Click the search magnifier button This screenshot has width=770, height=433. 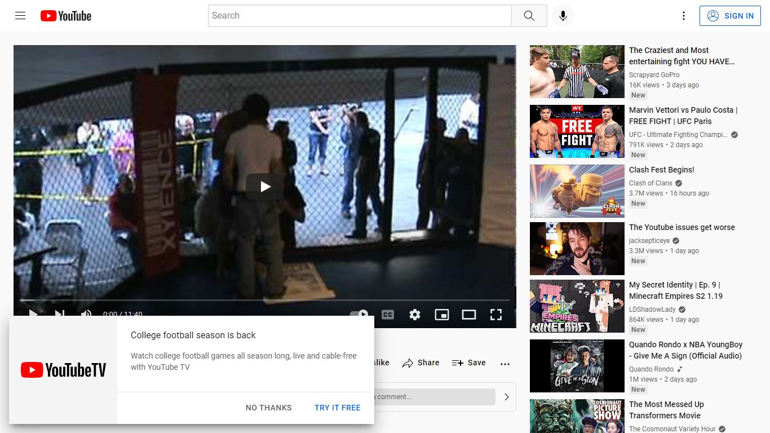[x=529, y=16]
